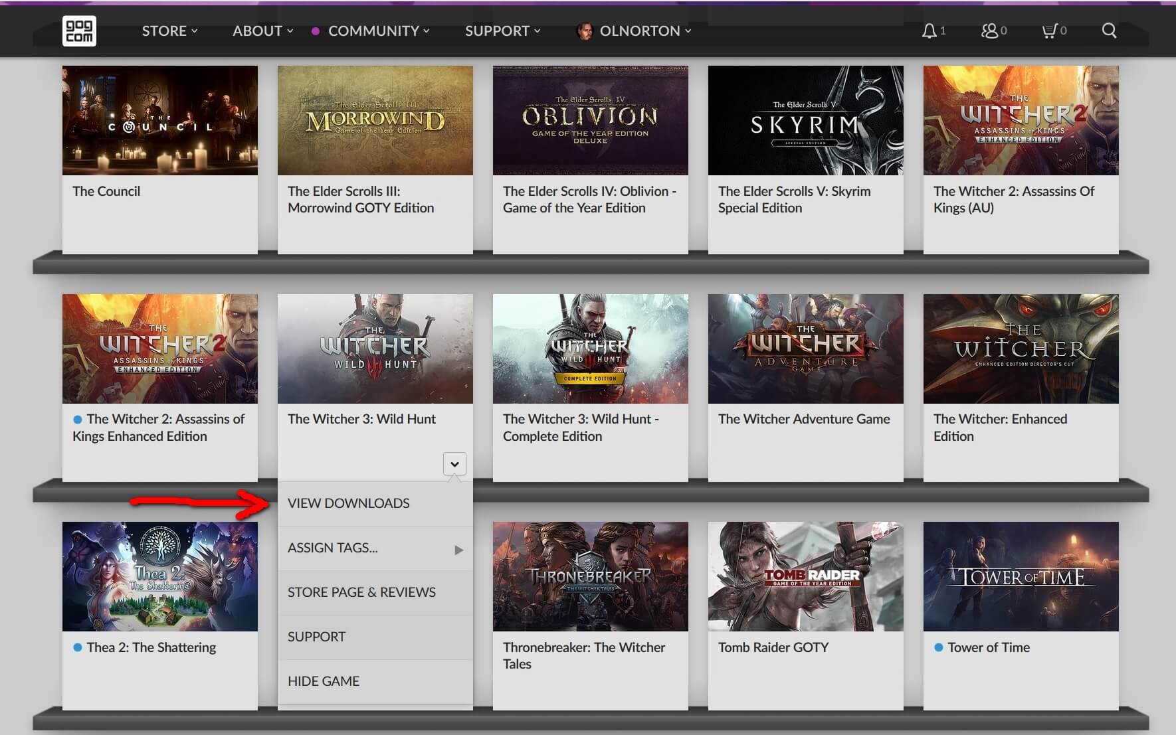The width and height of the screenshot is (1176, 735).
Task: Open the Tomb Raider GOTY cover
Action: [x=806, y=576]
